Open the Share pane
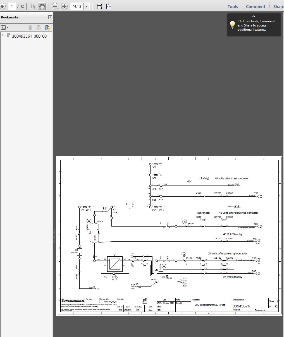The height and width of the screenshot is (337, 284). point(278,6)
